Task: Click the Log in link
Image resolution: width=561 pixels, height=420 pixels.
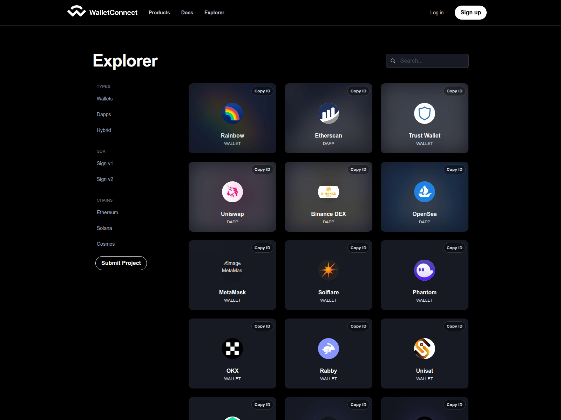Action: click(437, 13)
